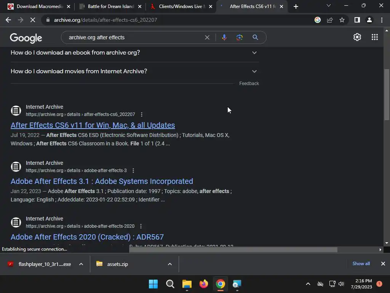
Task: Click the OneDrive cloud tray icon
Action: (x=320, y=284)
